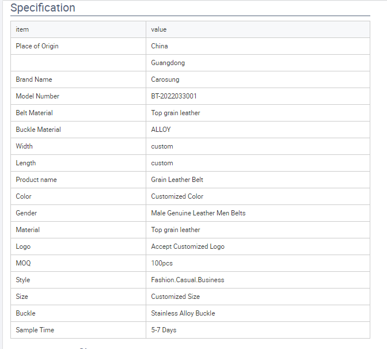387x349 pixels.
Task: Select the Grain Leather Belt product name
Action: click(x=177, y=180)
